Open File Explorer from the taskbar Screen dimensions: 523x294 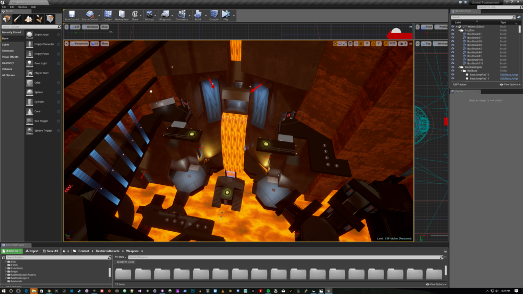(x=34, y=291)
